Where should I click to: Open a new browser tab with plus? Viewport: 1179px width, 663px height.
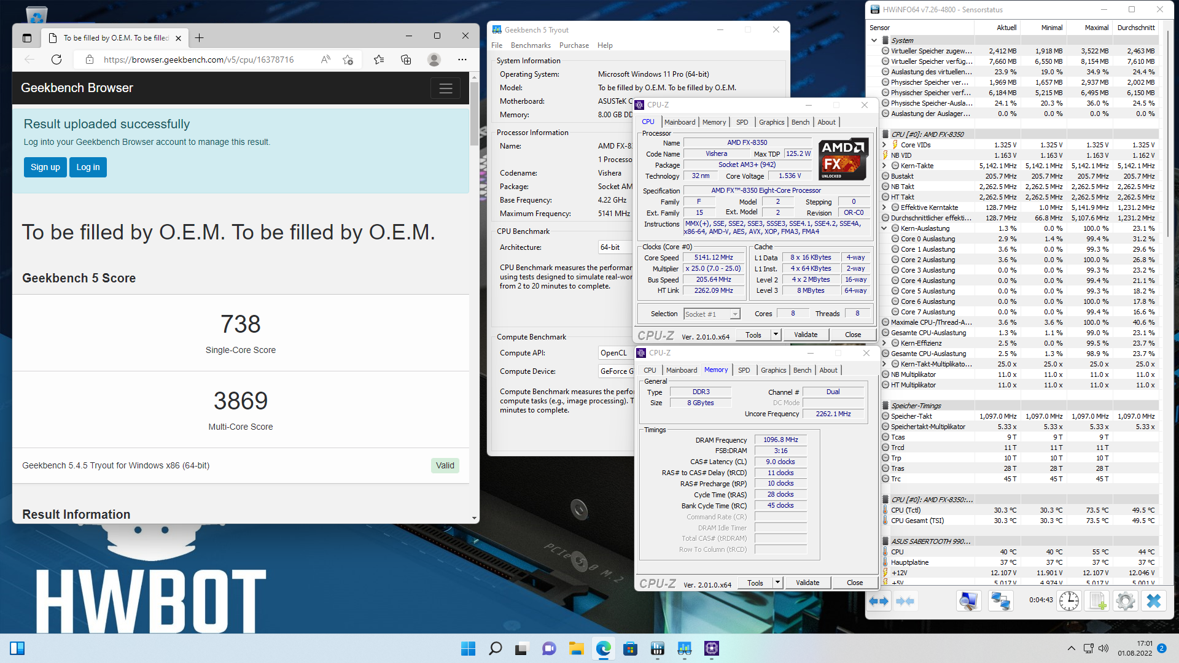coord(199,37)
